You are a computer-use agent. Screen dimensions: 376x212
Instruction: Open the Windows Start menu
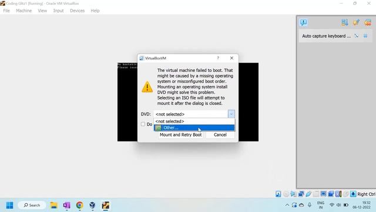(x=9, y=206)
